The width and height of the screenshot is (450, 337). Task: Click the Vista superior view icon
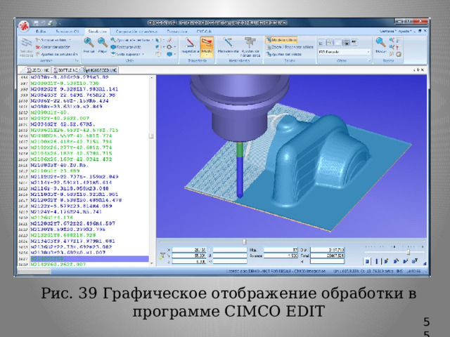pos(113,54)
